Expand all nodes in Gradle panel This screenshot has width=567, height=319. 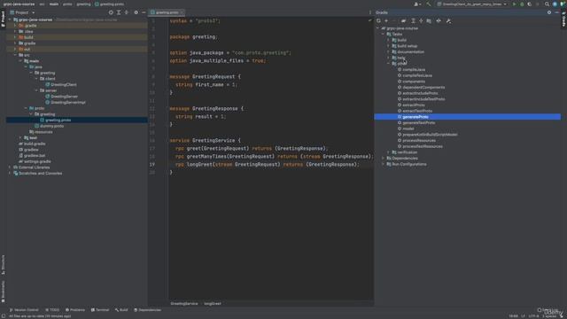[414, 21]
